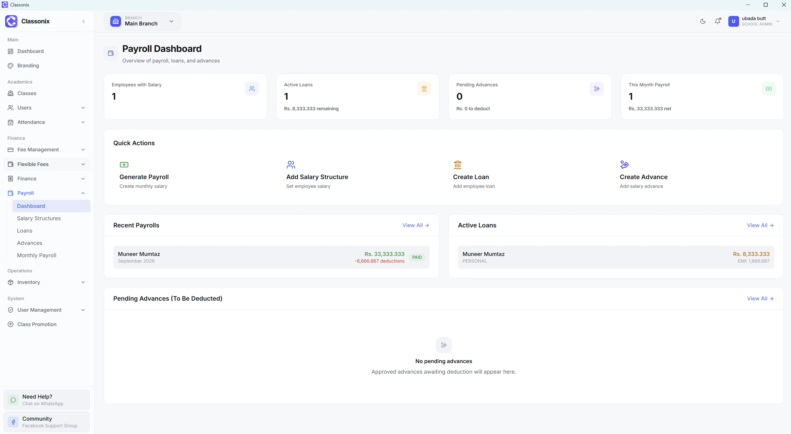Click the Employees with Salary card icon
The width and height of the screenshot is (791, 434).
[x=252, y=89]
